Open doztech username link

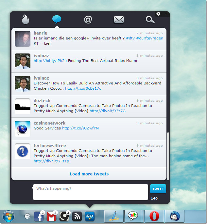point(42,100)
